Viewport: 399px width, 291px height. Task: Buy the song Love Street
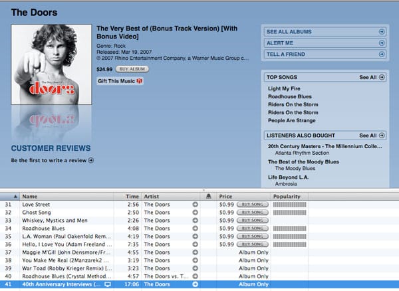pos(253,205)
